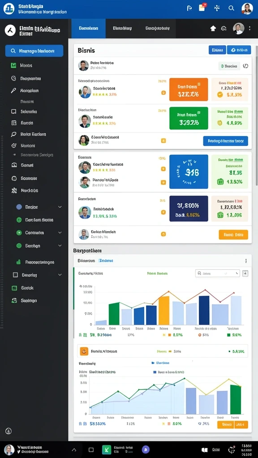Screen dimensions: 258x458
Task: Click the main panel's vertical scrollbar
Action: coord(257,117)
